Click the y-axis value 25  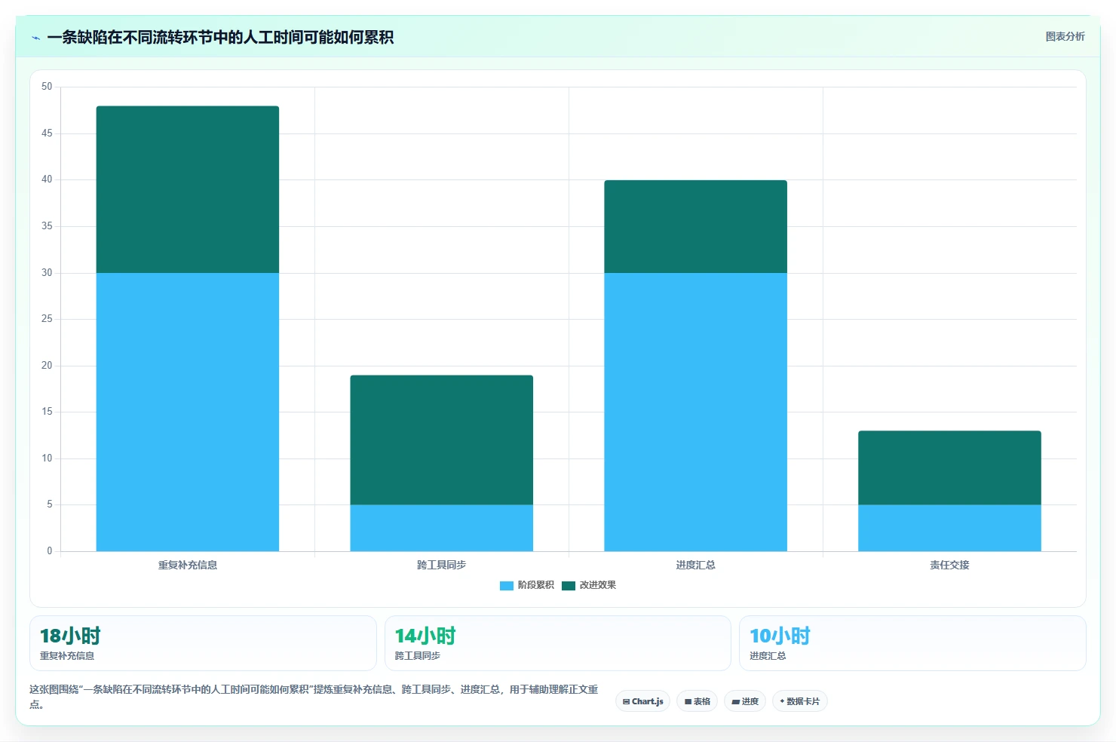(47, 319)
